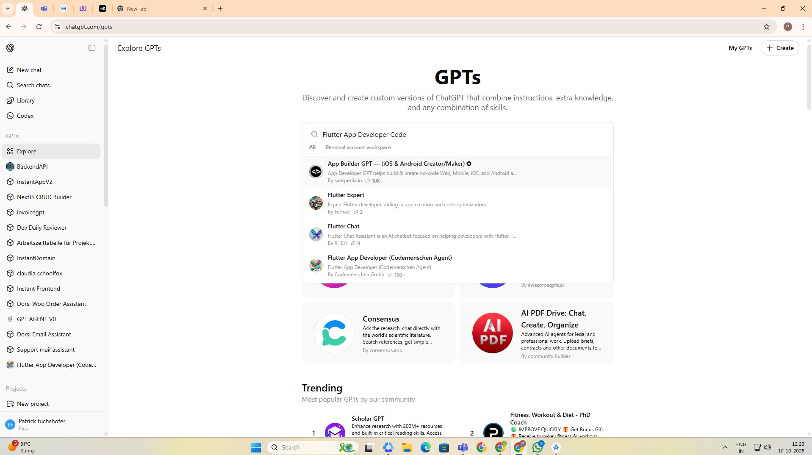The height and width of the screenshot is (455, 812).
Task: Open NextJS CRUD Builder GPT
Action: (x=51, y=197)
